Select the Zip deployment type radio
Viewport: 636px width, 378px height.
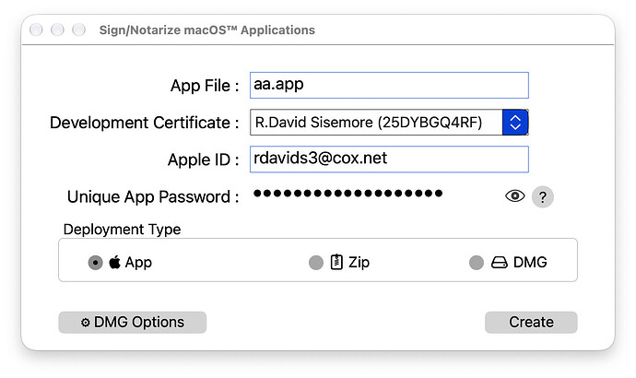[316, 263]
